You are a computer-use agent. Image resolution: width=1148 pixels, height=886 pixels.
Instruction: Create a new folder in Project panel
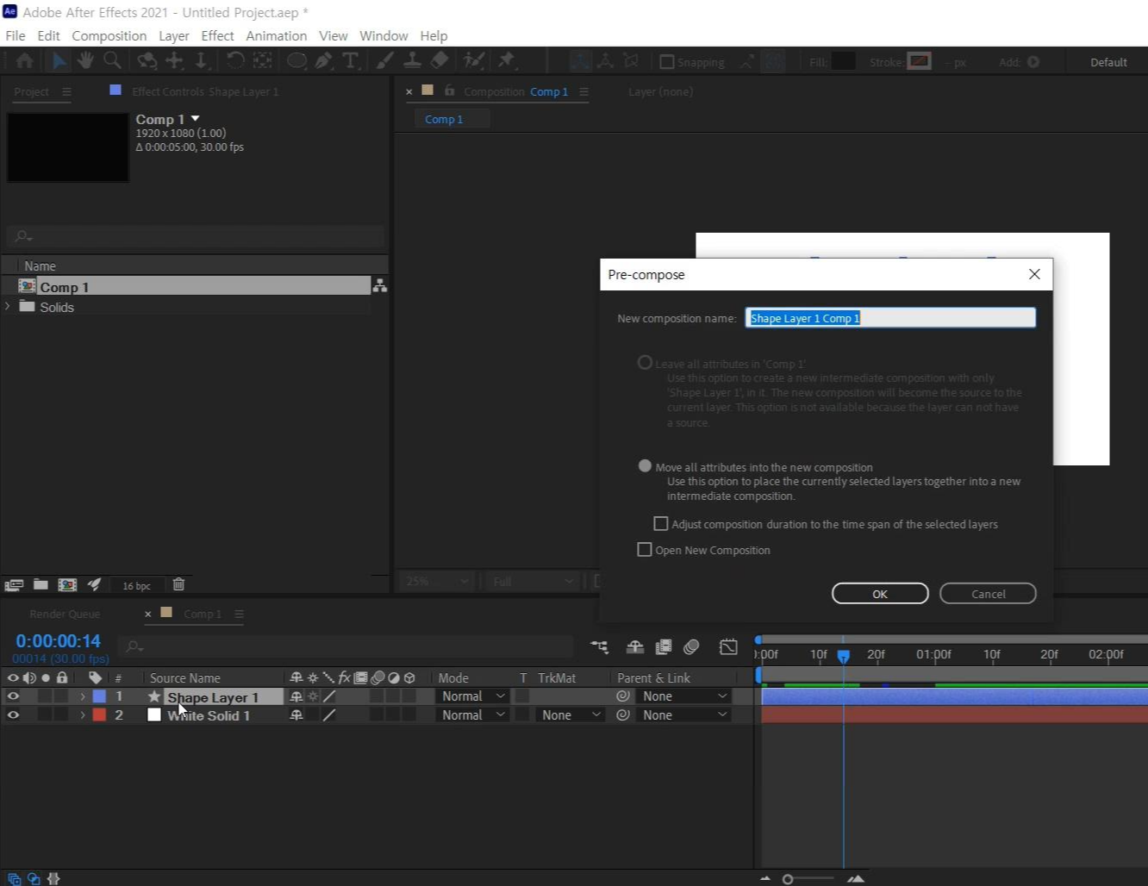(x=41, y=584)
